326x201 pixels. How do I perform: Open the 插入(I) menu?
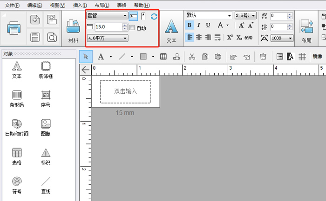(x=80, y=5)
